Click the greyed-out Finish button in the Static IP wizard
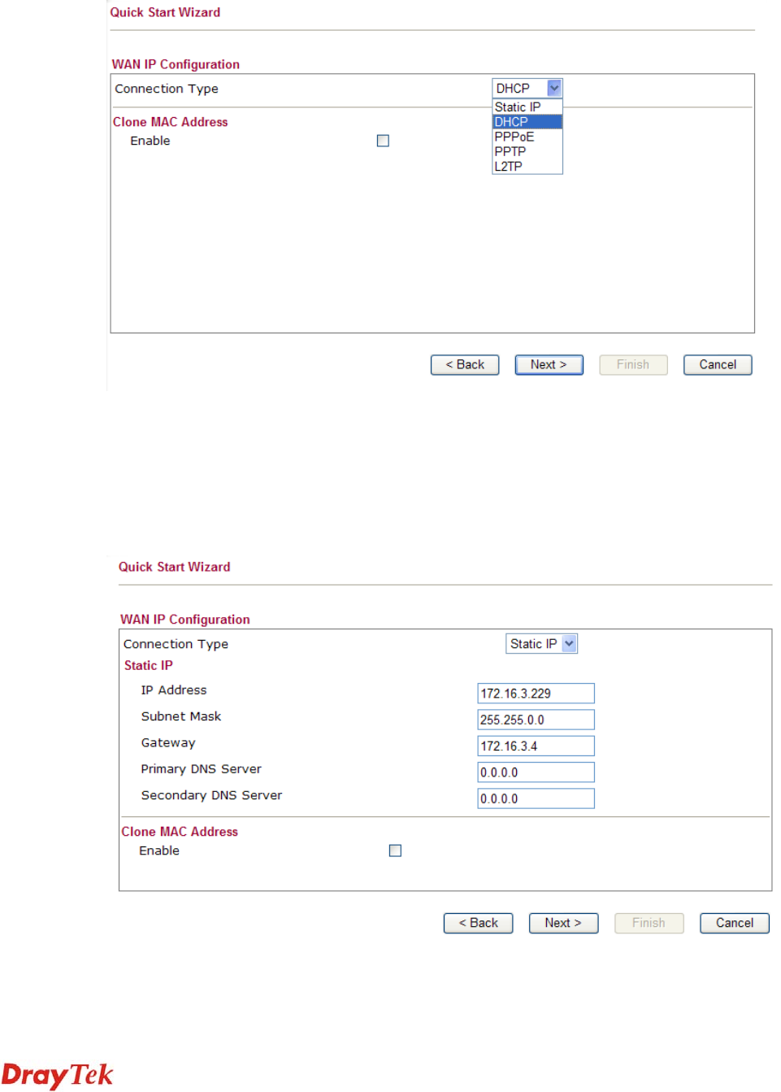Image resolution: width=781 pixels, height=1092 pixels. 649,923
